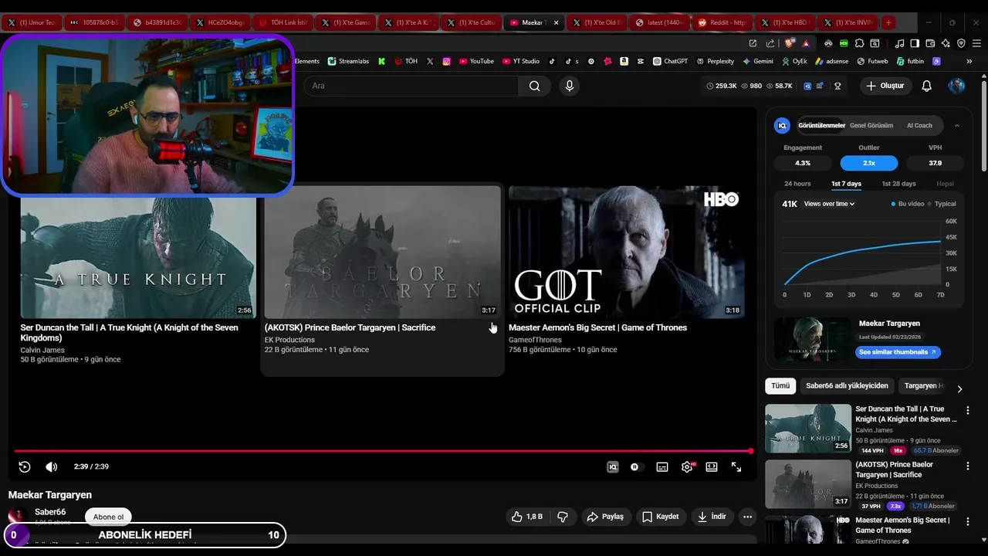
Task: Select the 24 hours range tab
Action: [797, 184]
